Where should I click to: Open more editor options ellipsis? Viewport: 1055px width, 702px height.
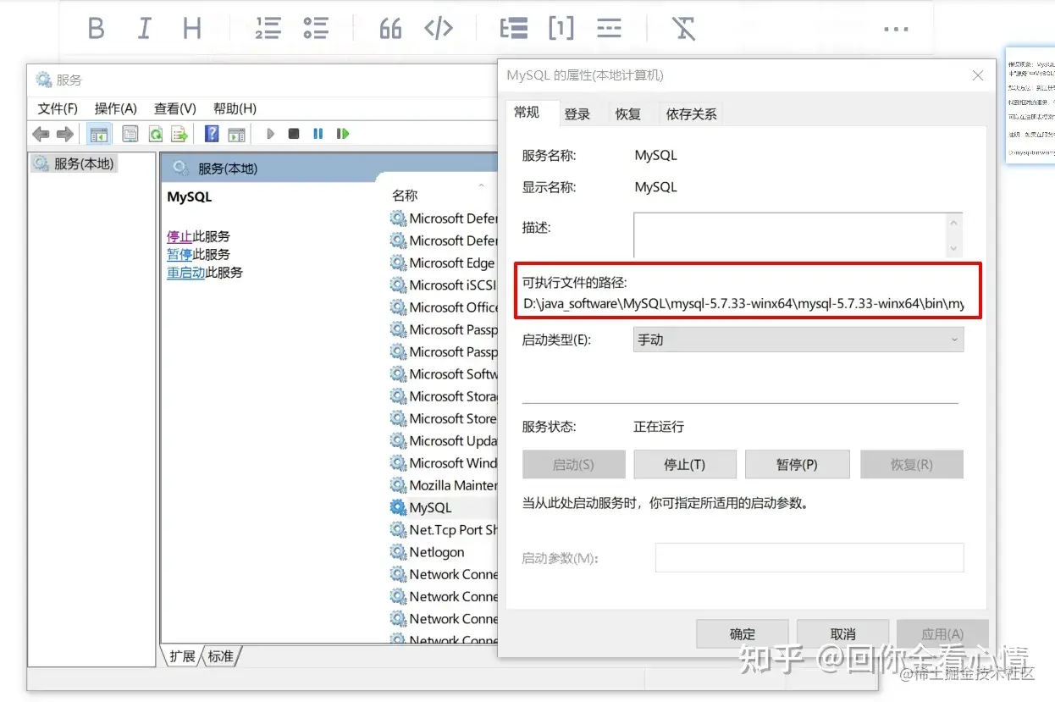(896, 29)
